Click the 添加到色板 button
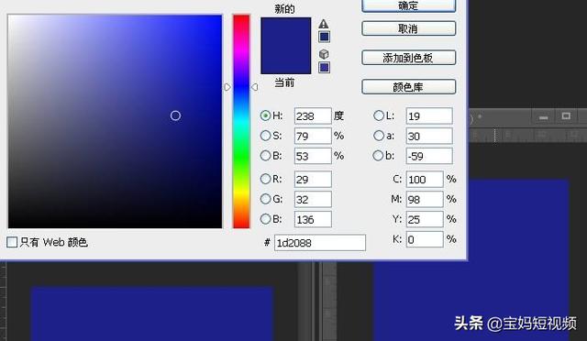This screenshot has width=587, height=341. 409,58
